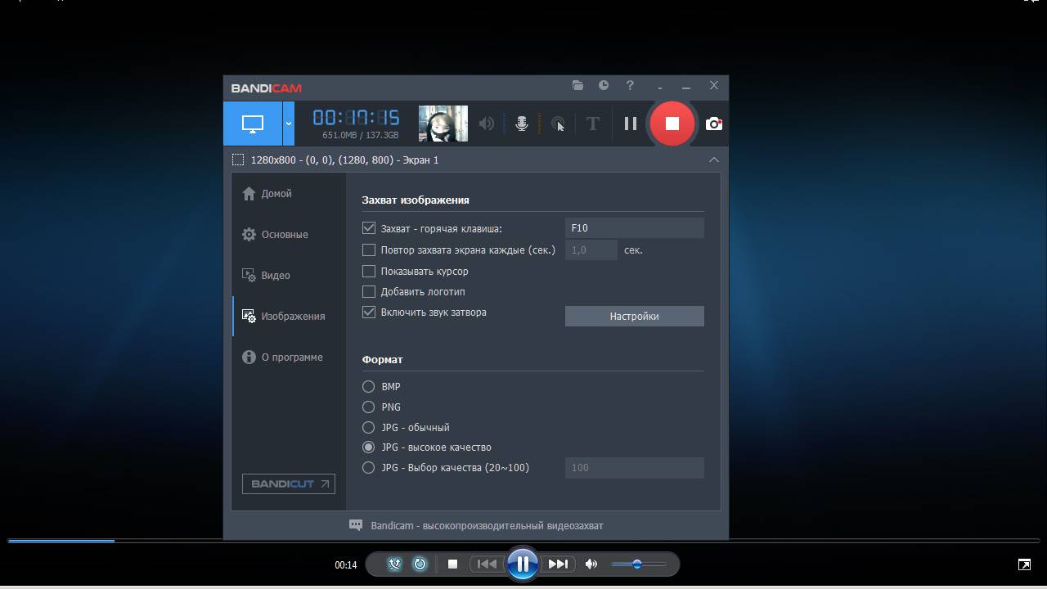Take a screenshot with the camera icon
The width and height of the screenshot is (1047, 589).
(714, 124)
